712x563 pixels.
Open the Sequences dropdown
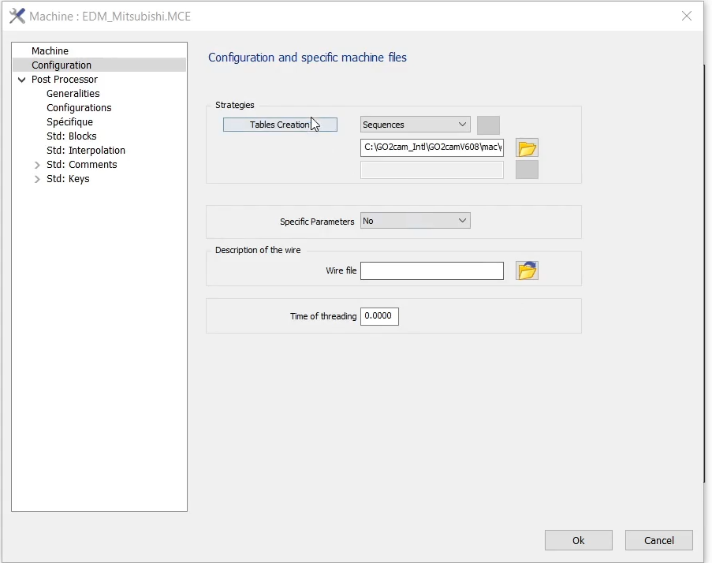(415, 125)
